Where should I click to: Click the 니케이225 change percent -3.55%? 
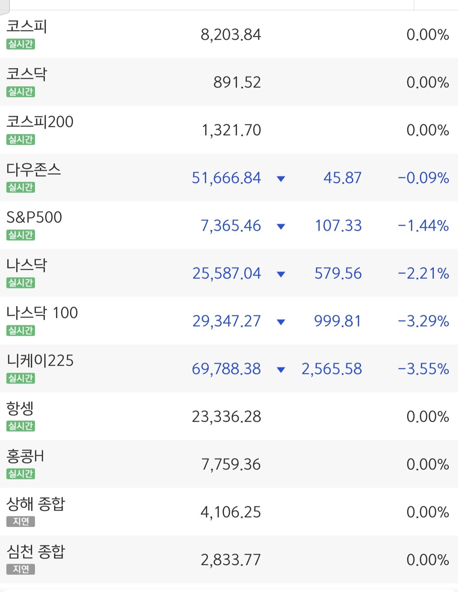(423, 369)
